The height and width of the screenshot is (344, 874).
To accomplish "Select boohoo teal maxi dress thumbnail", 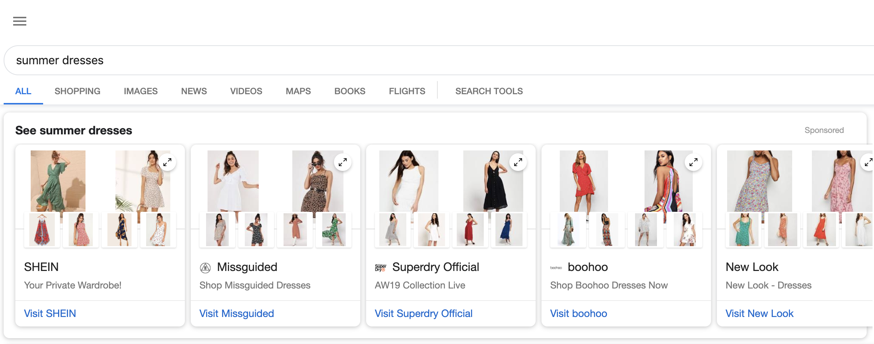I will click(x=568, y=230).
